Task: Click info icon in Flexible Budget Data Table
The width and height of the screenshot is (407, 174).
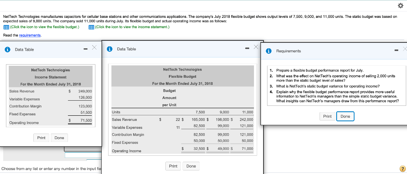Action: point(110,49)
